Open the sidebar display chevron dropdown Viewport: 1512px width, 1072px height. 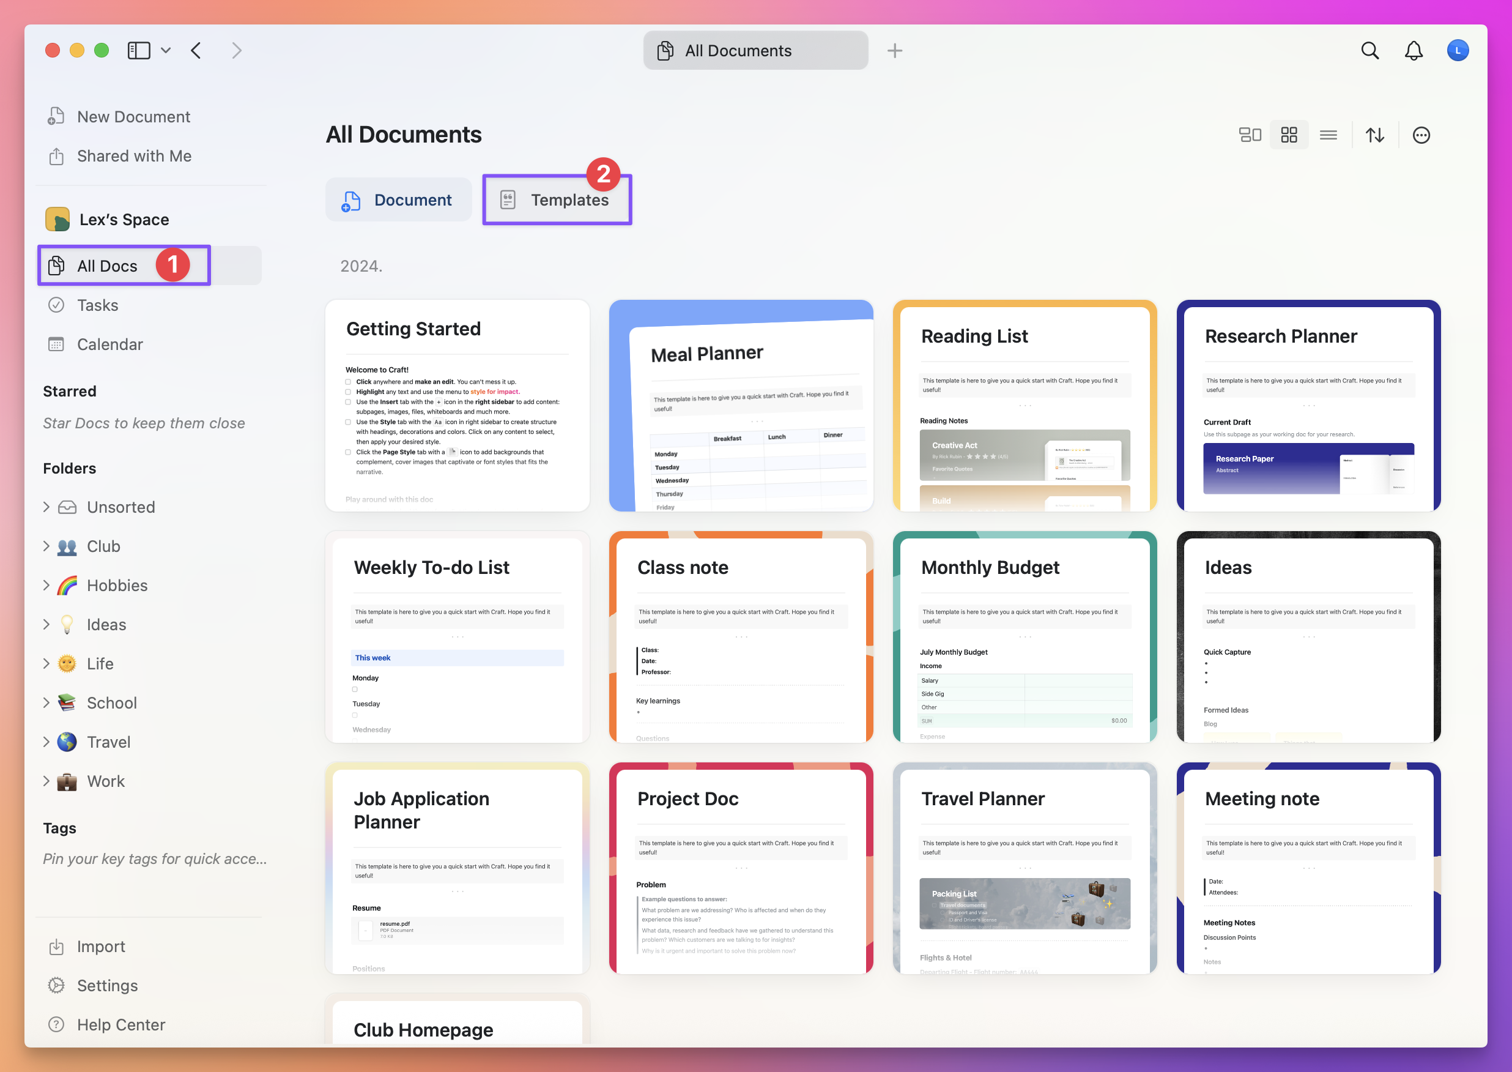pos(166,50)
